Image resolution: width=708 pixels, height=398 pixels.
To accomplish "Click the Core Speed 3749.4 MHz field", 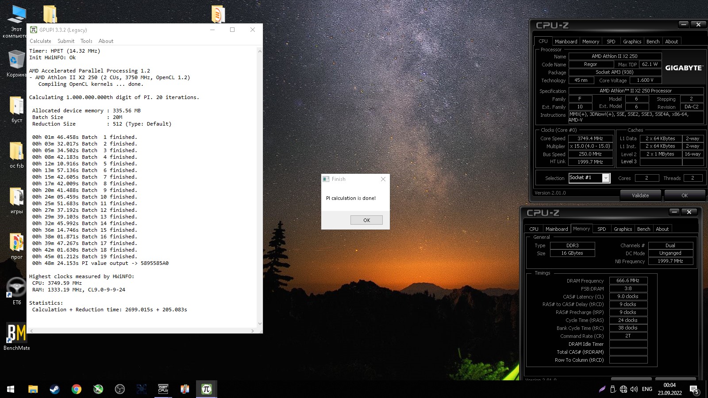I will click(x=590, y=138).
